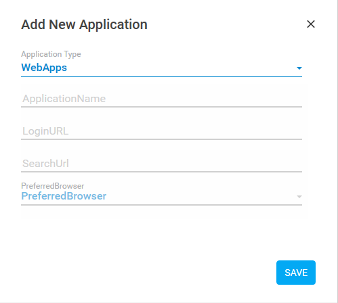This screenshot has height=303, width=338.
Task: Click the small PreferredBrowser label above dropdown
Action: pos(53,186)
